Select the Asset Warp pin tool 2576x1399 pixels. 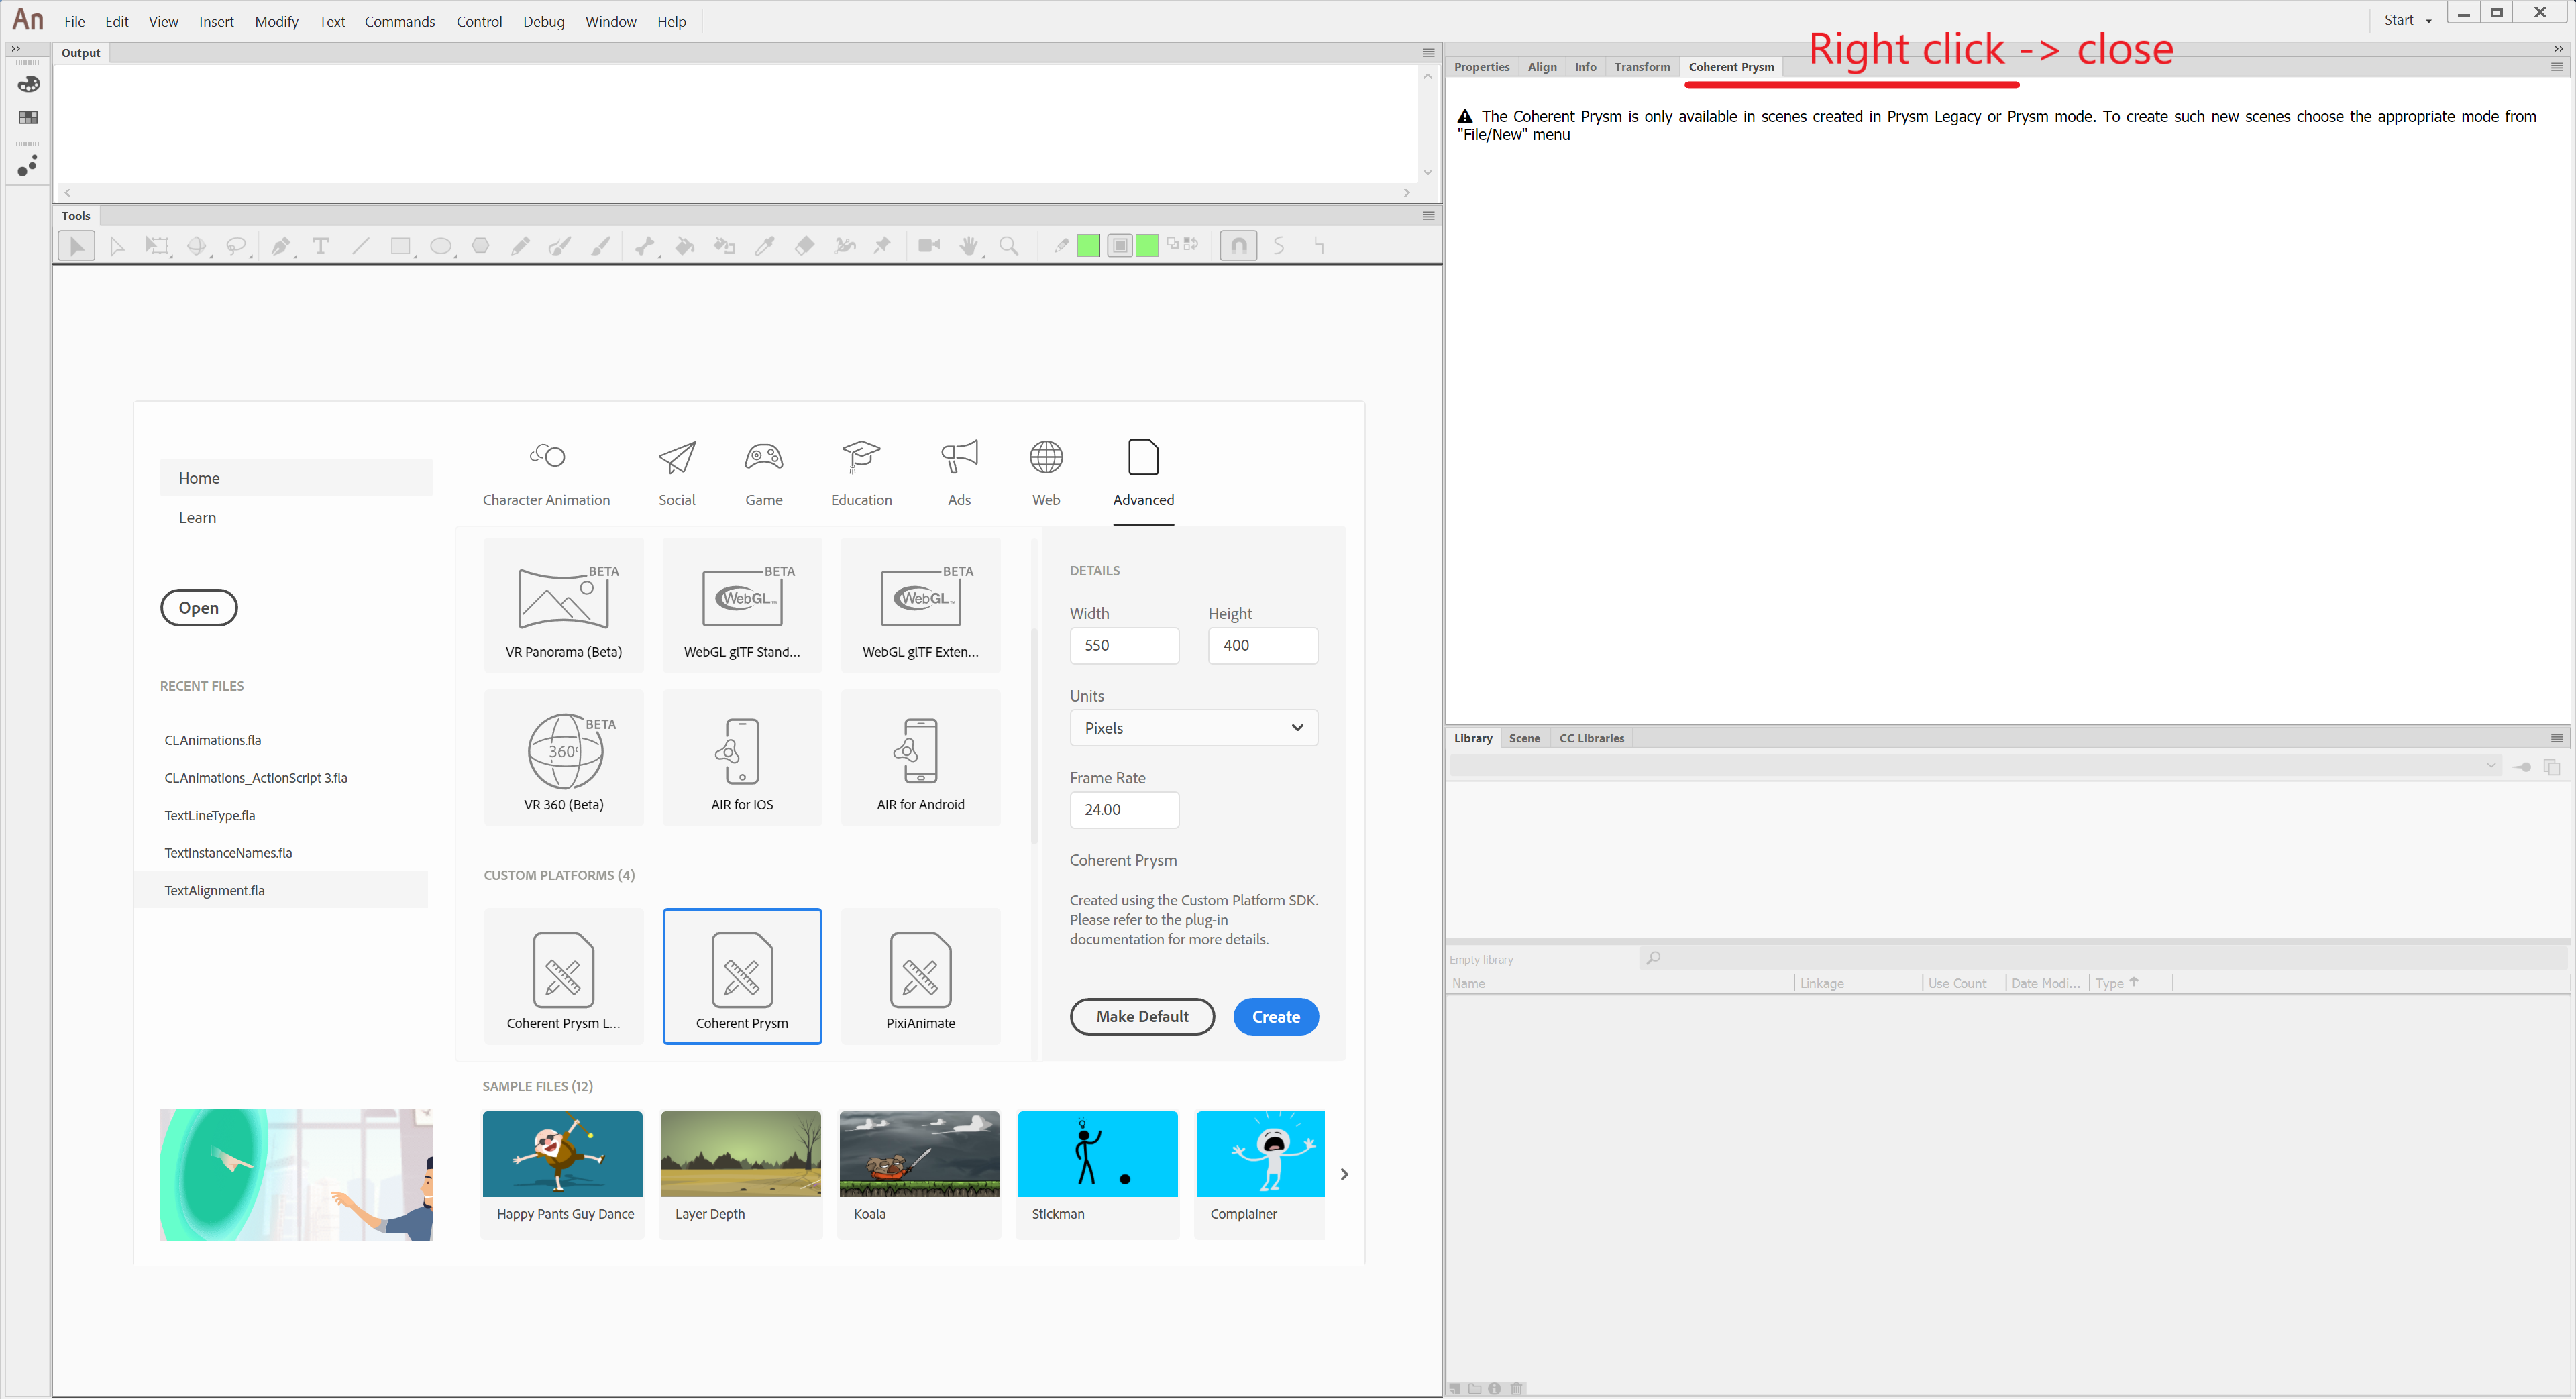click(883, 246)
